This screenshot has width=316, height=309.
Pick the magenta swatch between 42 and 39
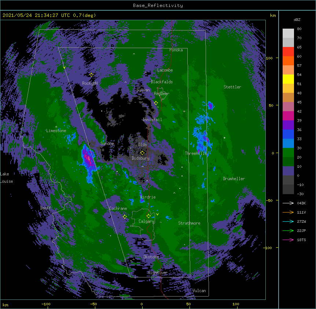(x=288, y=116)
